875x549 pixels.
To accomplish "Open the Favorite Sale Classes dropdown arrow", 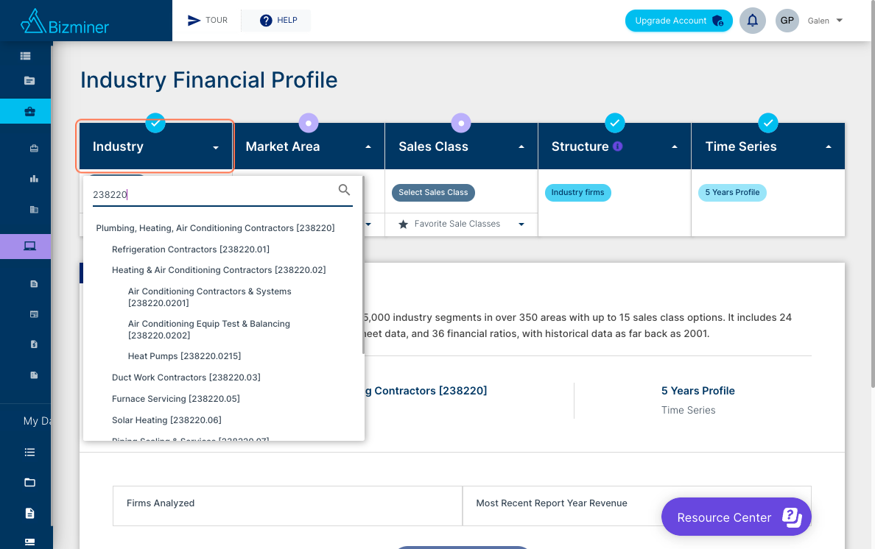I will pyautogui.click(x=521, y=224).
